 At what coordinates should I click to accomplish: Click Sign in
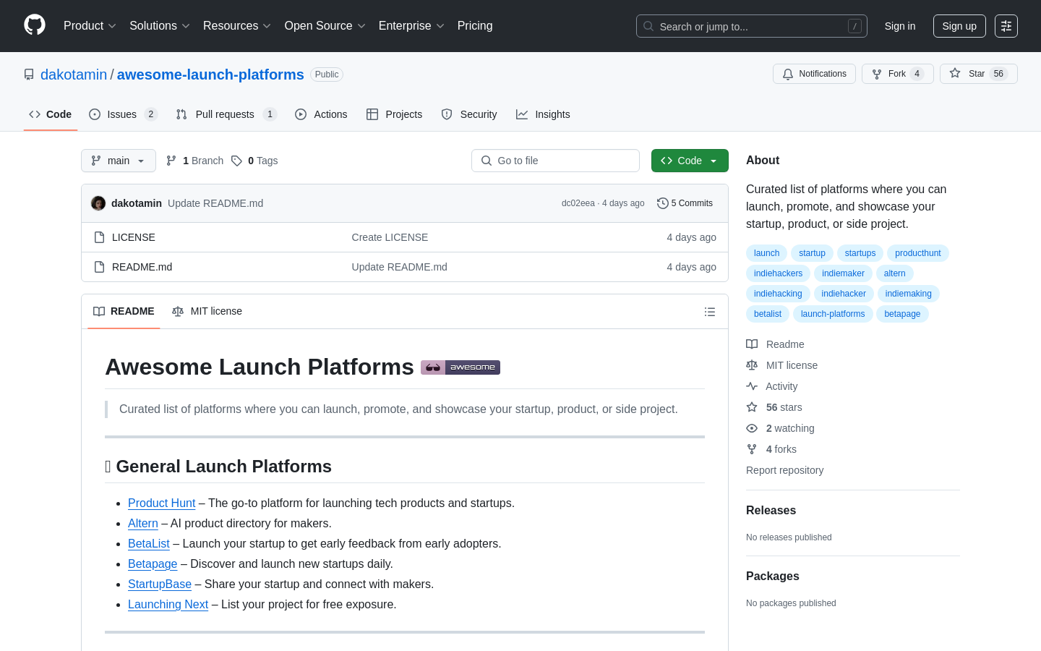coord(900,26)
